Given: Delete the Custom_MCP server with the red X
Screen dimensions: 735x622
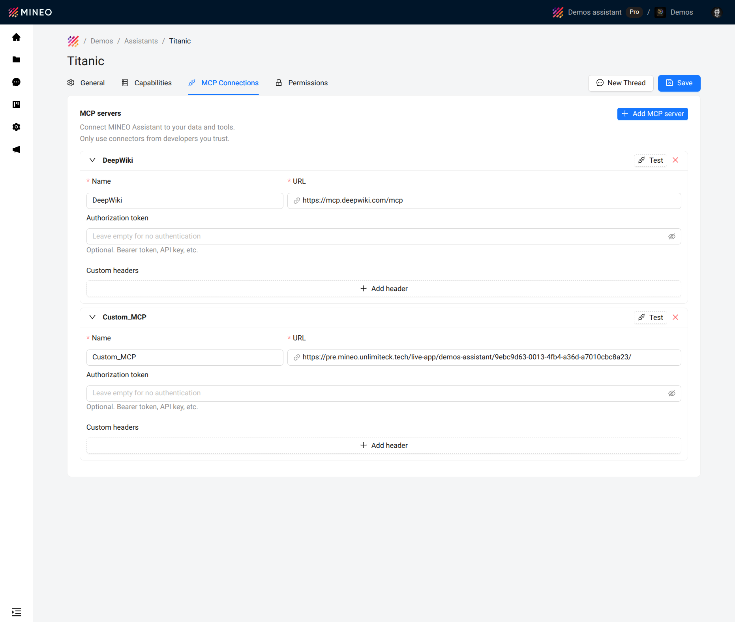Looking at the screenshot, I should pyautogui.click(x=675, y=317).
